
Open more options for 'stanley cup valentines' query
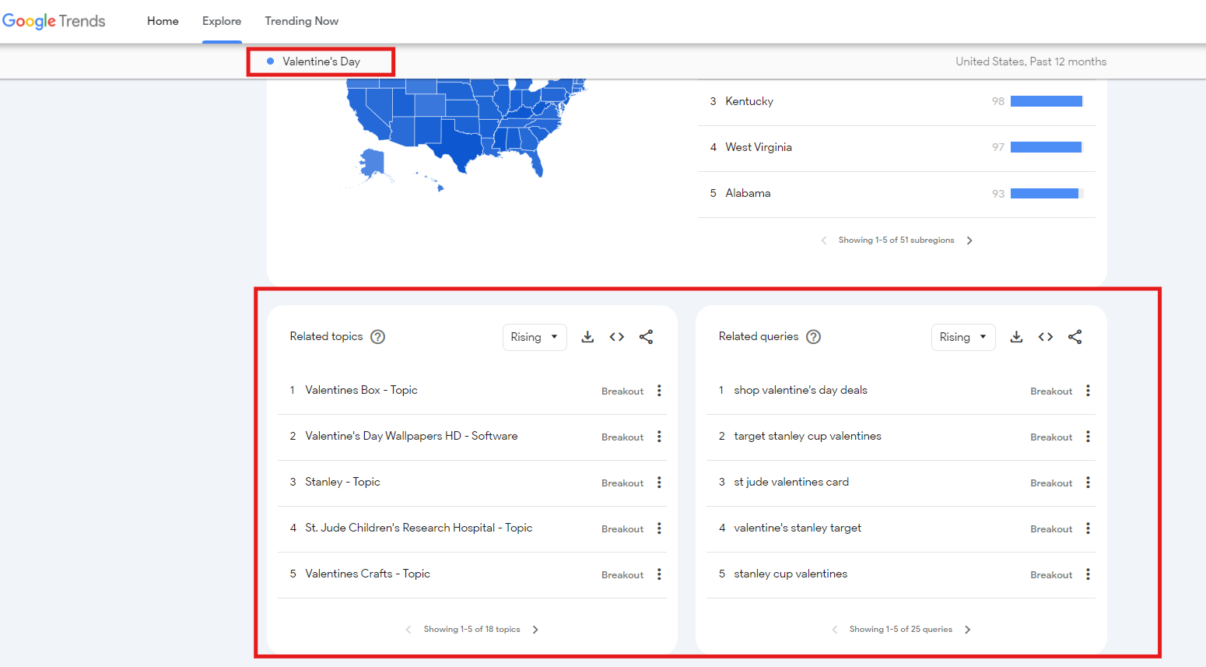coord(1088,574)
